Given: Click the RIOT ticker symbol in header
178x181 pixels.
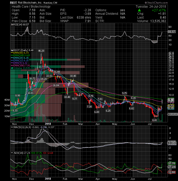Looking at the screenshot, I should pos(13,3).
